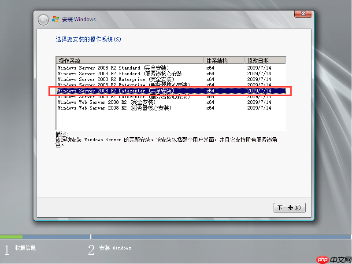Click the back arrow button
Viewport: 352px width, 264px height.
point(43,20)
